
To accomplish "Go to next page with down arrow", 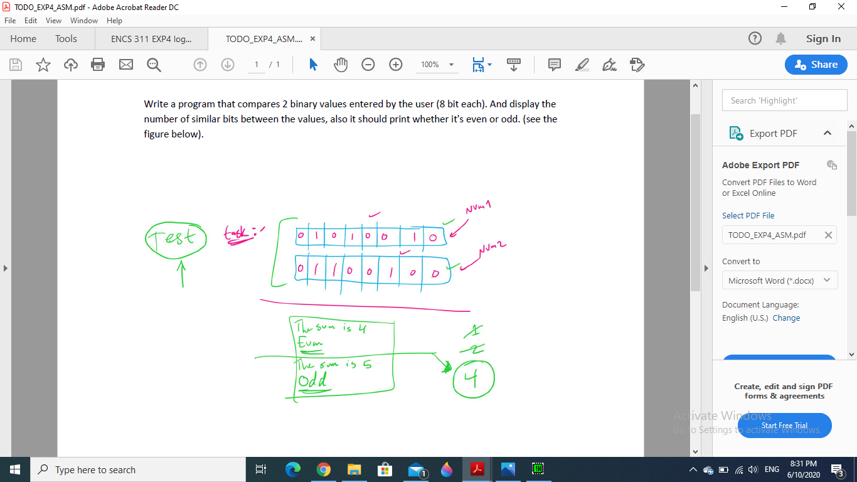I will [x=228, y=65].
